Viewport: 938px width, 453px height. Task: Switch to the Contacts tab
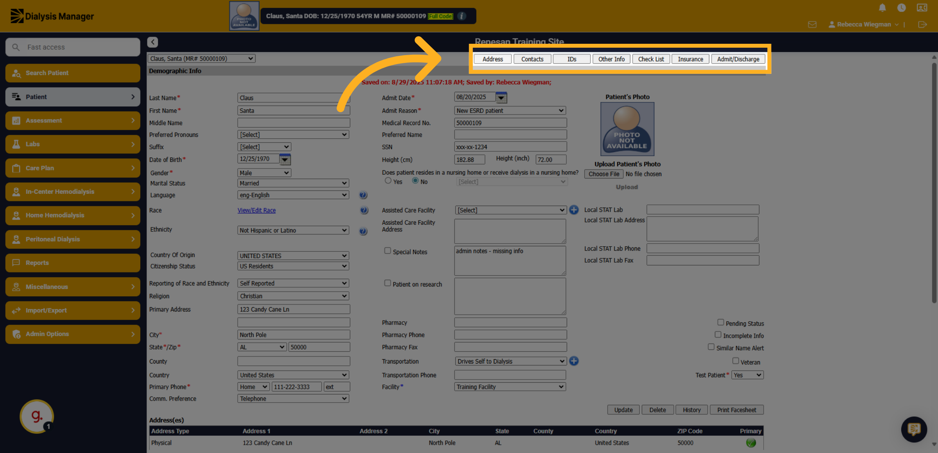[532, 59]
